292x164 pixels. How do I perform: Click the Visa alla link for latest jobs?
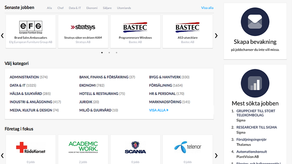pos(207,8)
